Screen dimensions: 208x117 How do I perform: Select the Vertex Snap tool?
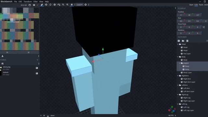59,5
